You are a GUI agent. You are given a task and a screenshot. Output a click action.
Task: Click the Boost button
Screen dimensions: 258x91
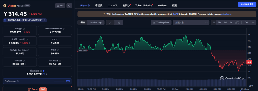click(37, 88)
